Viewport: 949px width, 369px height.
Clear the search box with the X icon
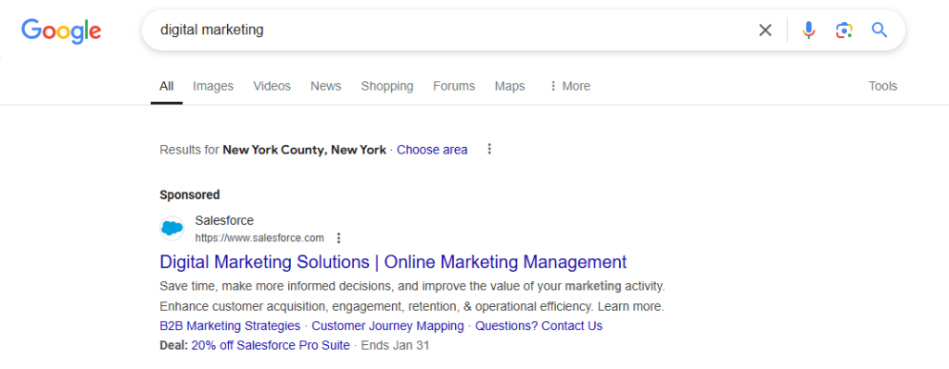[765, 31]
